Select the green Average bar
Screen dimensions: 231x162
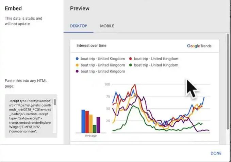click(x=95, y=129)
